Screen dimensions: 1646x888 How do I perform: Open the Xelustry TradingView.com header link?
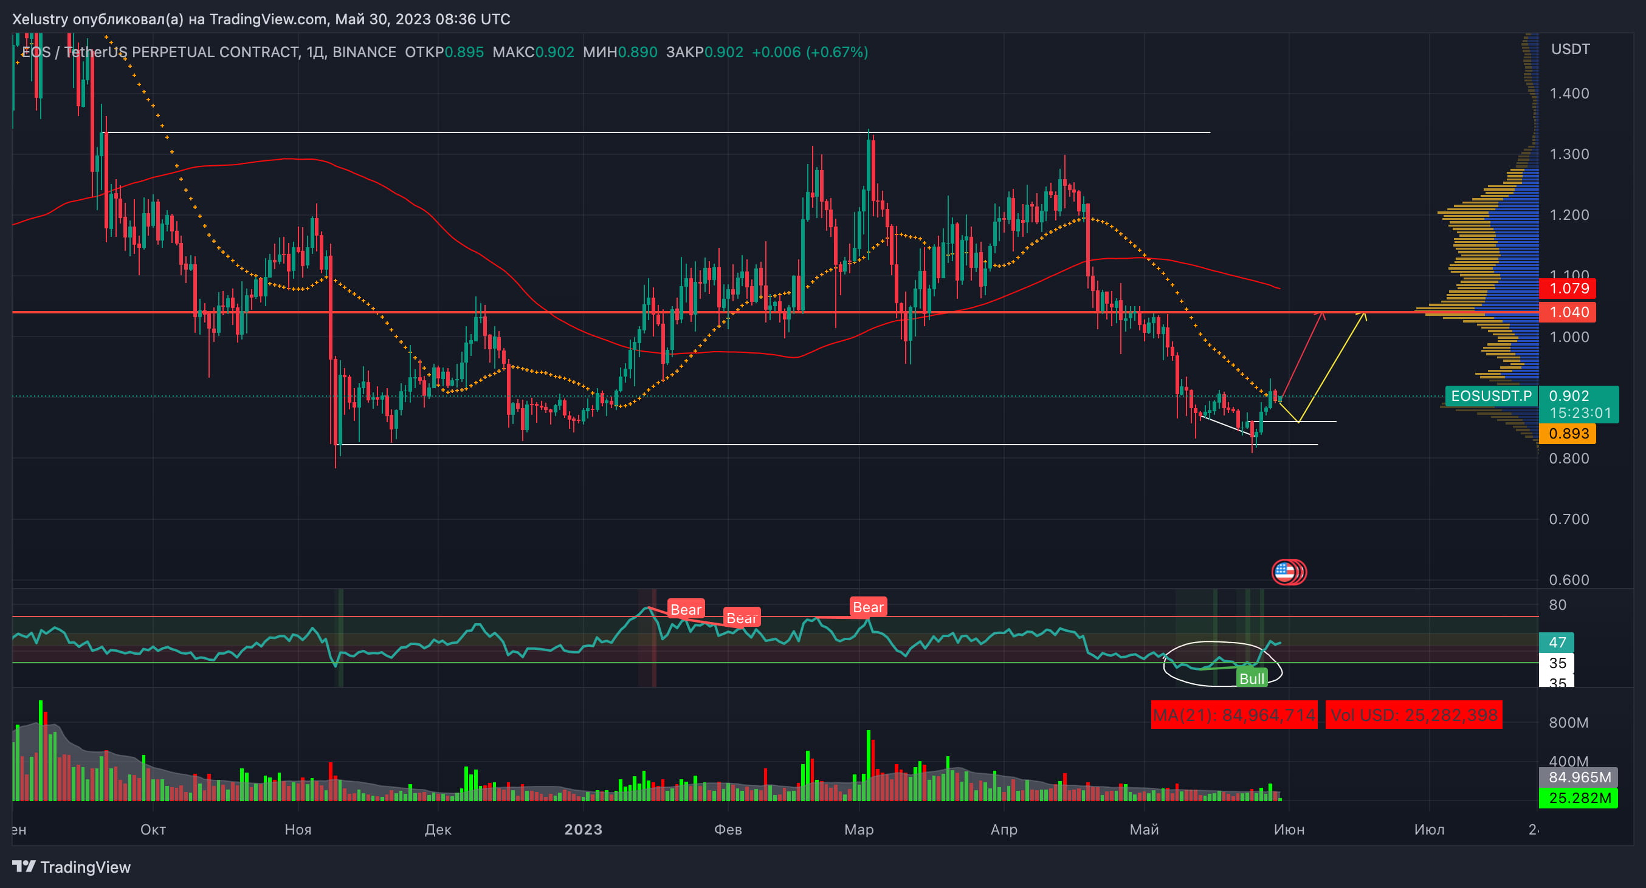pos(261,19)
